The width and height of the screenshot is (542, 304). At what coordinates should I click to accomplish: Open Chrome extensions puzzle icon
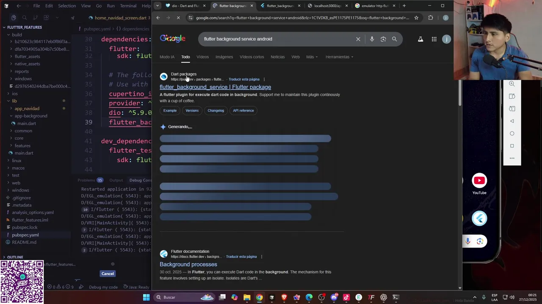tap(431, 18)
